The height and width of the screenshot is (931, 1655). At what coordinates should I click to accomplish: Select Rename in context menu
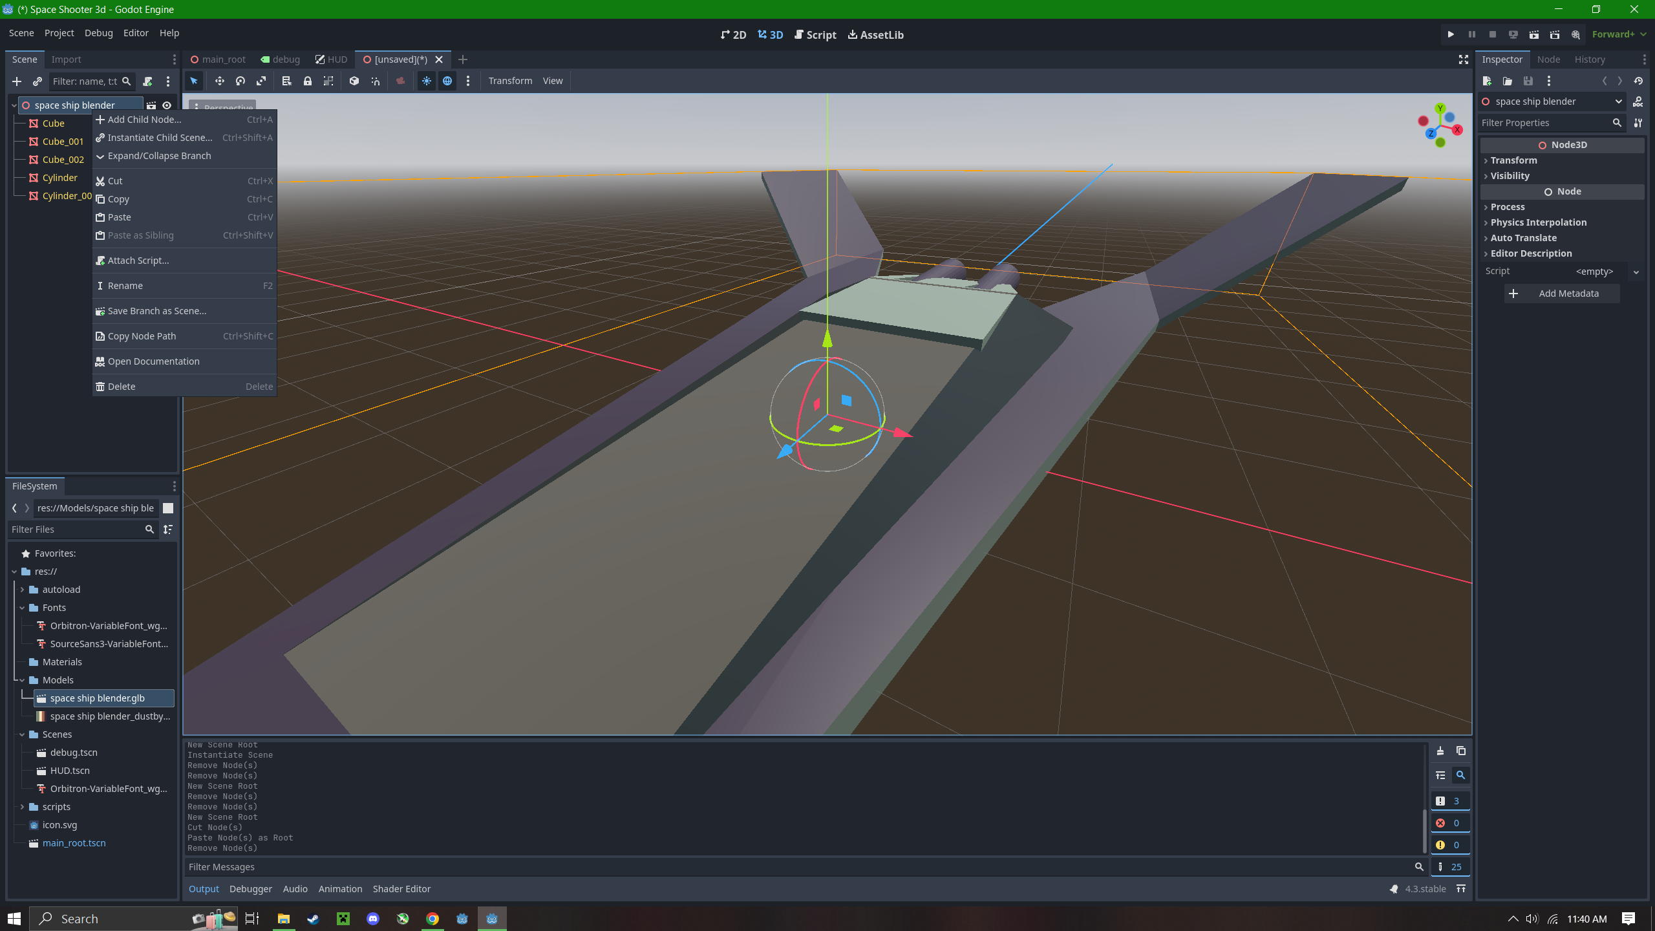tap(184, 286)
